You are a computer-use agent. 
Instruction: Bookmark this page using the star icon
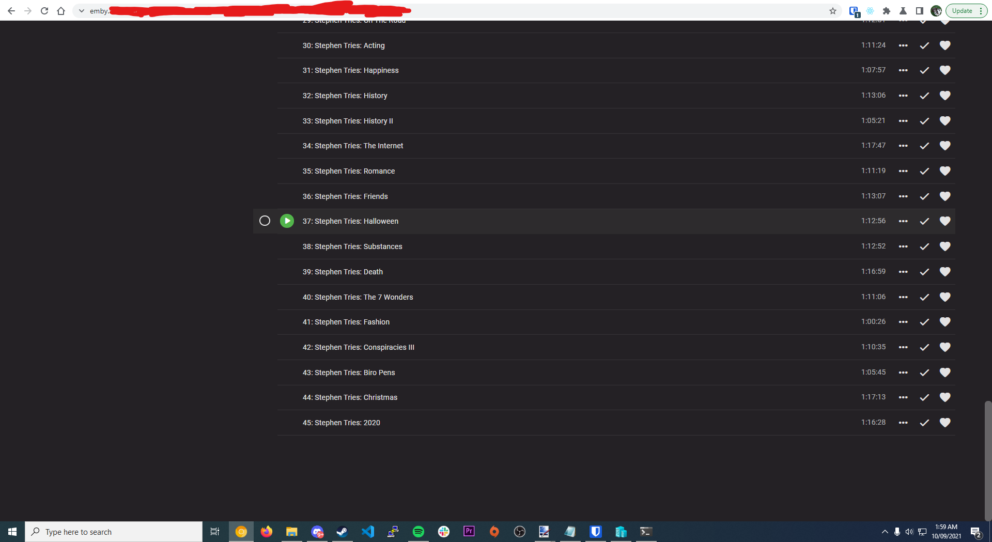(833, 11)
